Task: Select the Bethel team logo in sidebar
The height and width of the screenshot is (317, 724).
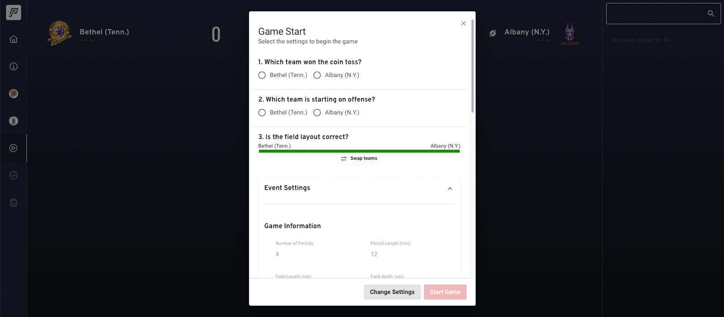Action: point(14,94)
